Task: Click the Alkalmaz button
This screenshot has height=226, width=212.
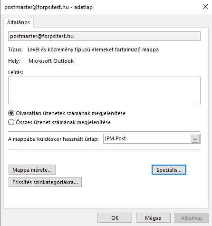Action: click(x=192, y=218)
